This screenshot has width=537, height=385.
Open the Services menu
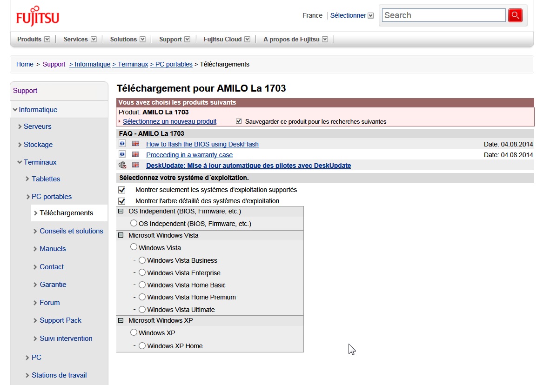[x=76, y=40]
